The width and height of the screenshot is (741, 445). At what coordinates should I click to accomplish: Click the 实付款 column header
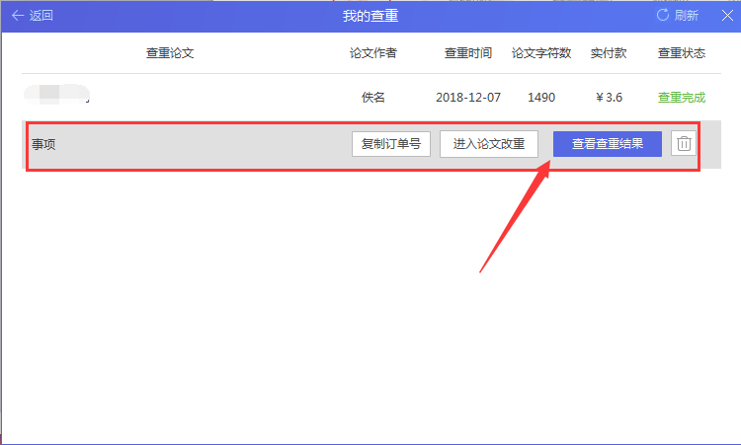[x=608, y=53]
